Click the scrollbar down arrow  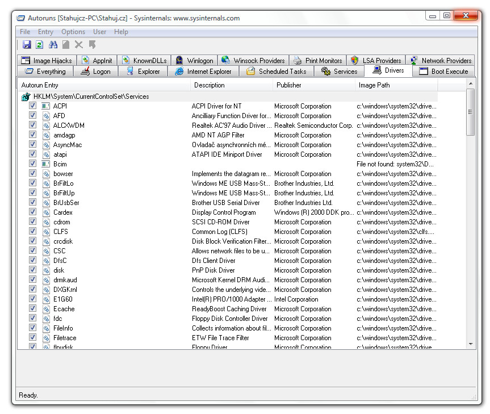[471, 344]
